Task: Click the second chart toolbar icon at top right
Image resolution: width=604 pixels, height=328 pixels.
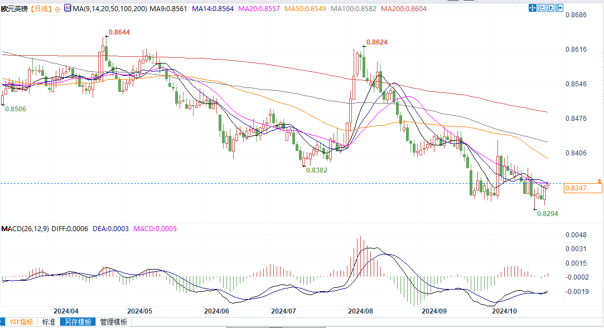Action: [543, 8]
